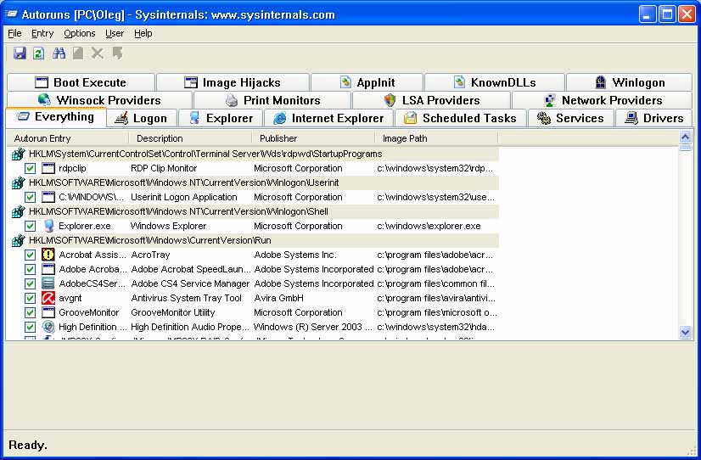This screenshot has width=701, height=460.
Task: Open the Entry menu
Action: (42, 33)
